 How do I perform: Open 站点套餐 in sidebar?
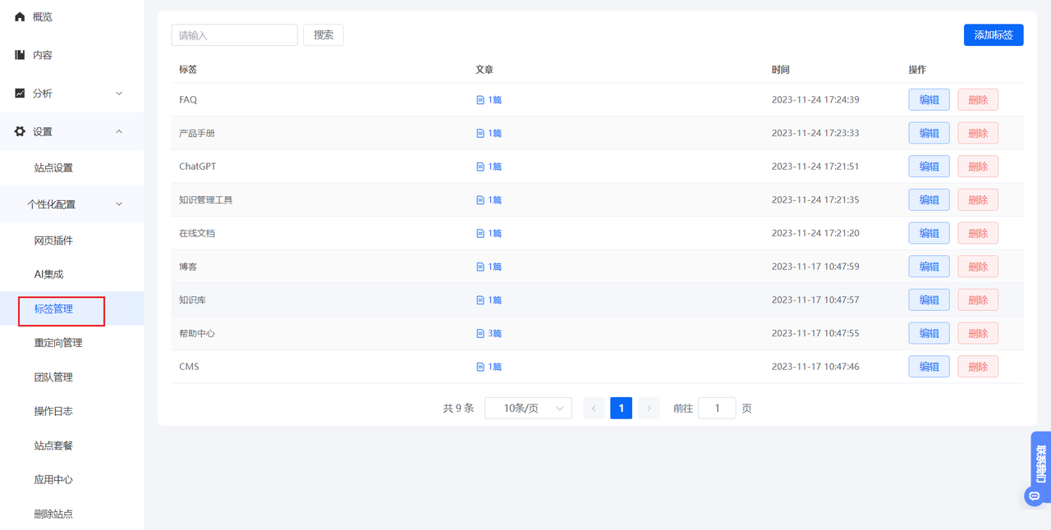tap(53, 445)
